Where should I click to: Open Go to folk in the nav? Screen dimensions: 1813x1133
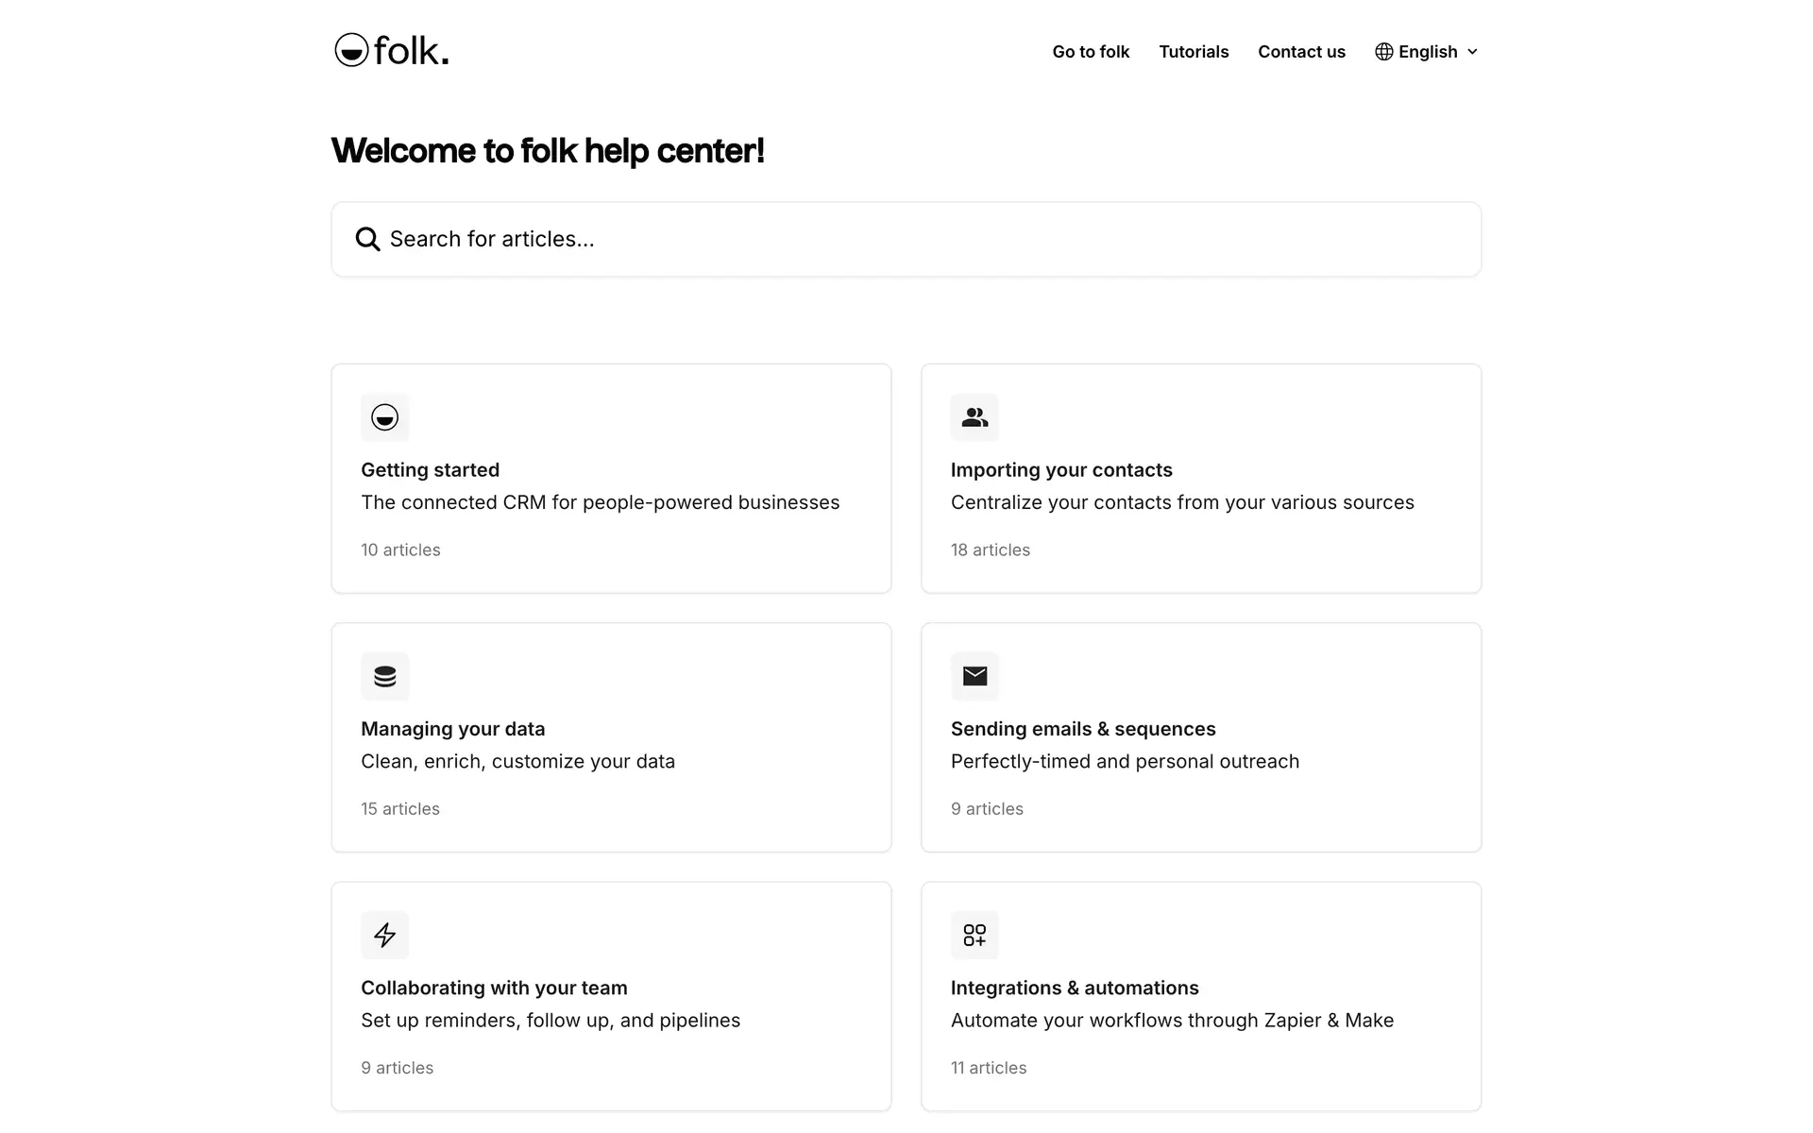pyautogui.click(x=1091, y=52)
